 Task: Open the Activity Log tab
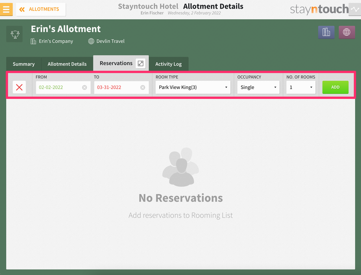click(x=168, y=64)
